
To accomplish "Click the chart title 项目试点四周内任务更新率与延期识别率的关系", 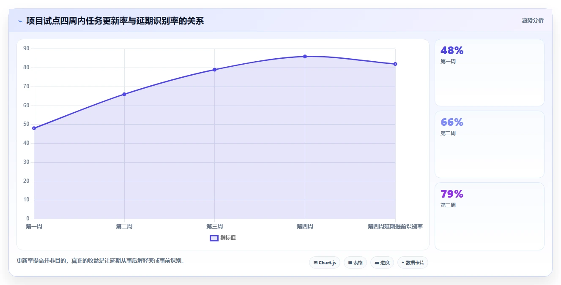I will (115, 21).
